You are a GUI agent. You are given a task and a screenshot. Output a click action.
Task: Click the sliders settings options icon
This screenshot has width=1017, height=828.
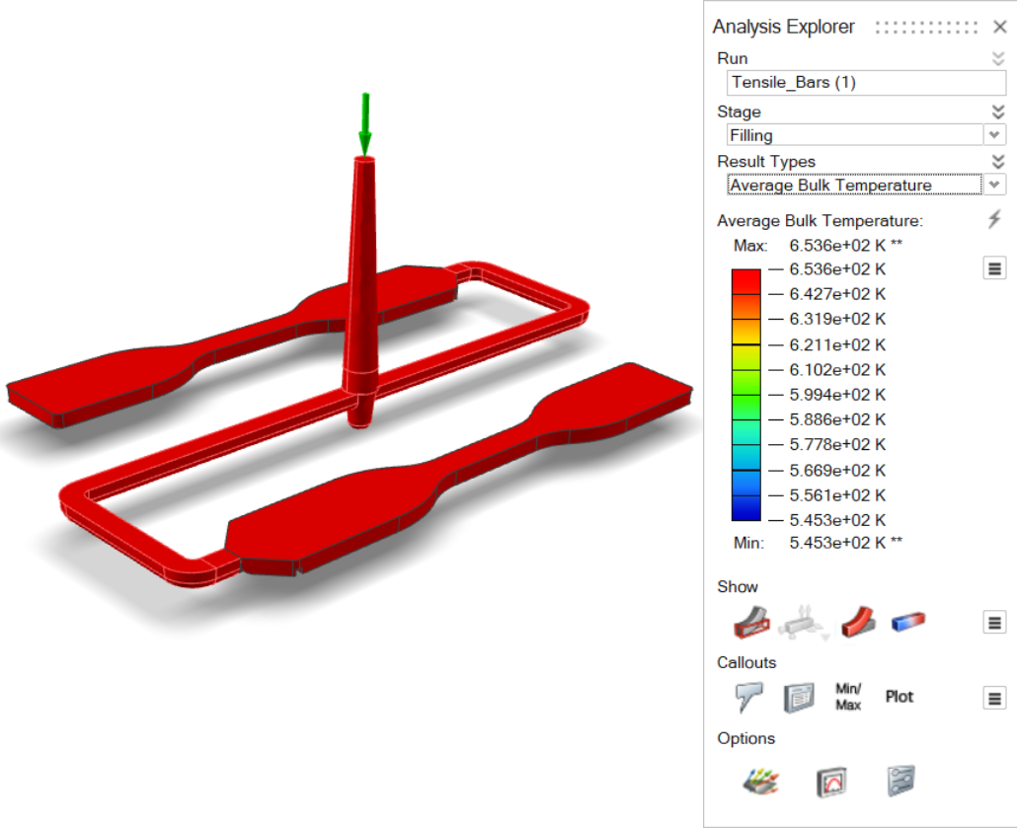point(900,781)
